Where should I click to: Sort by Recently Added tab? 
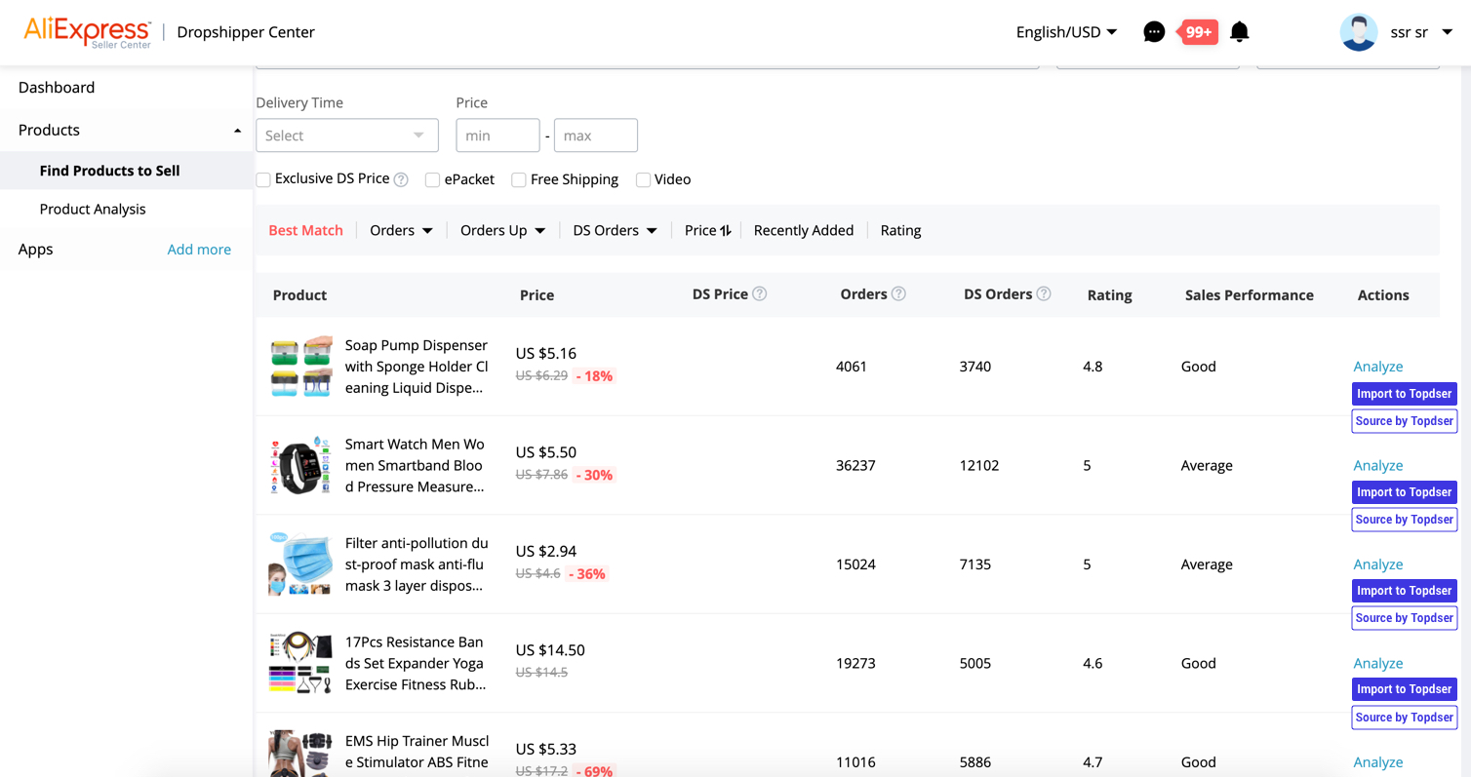(803, 230)
